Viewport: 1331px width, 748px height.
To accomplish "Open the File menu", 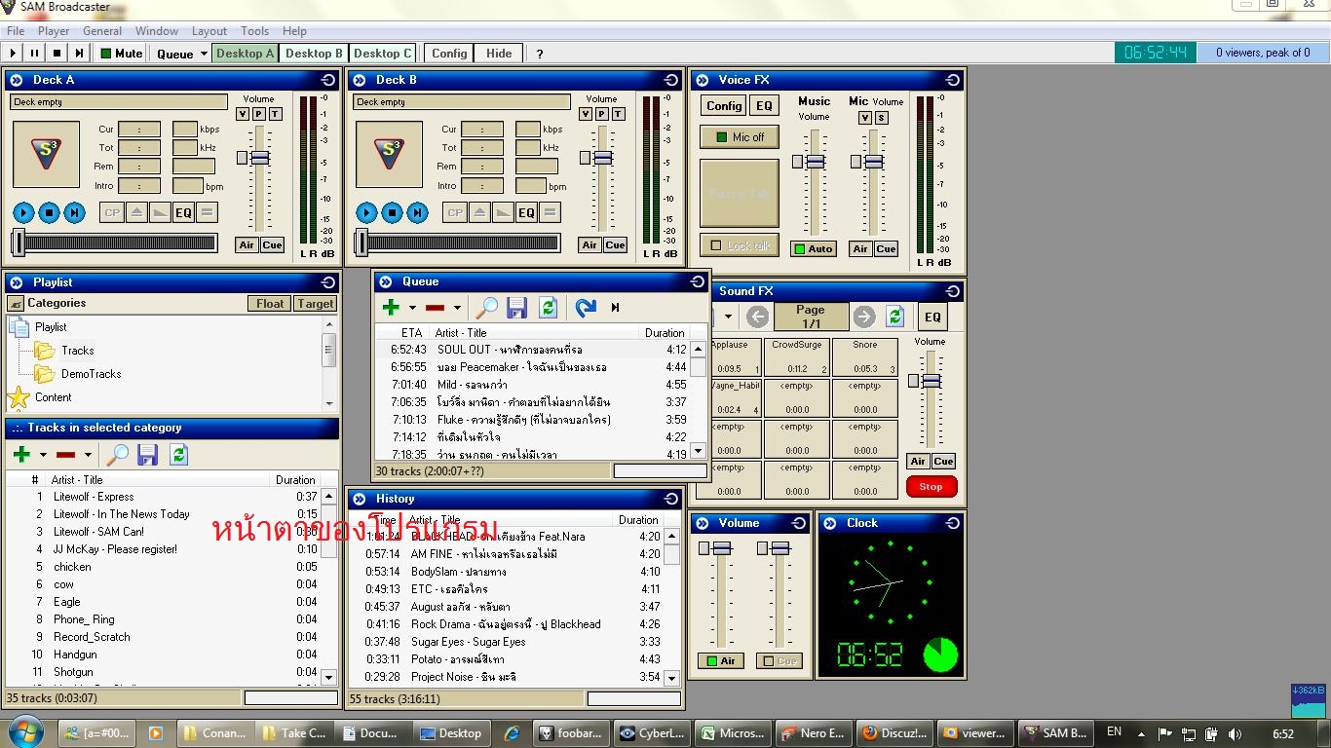I will (x=16, y=31).
